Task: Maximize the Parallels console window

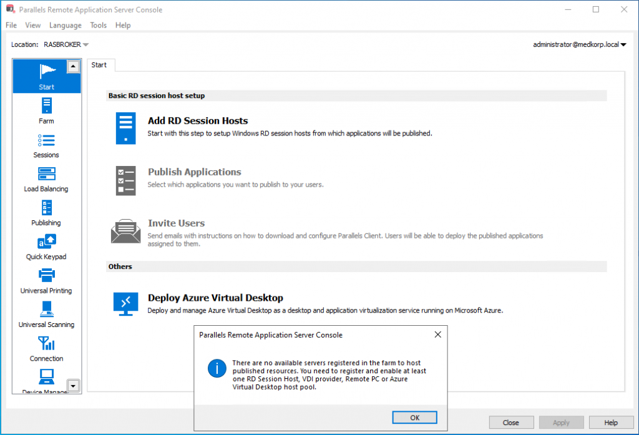Action: 596,9
